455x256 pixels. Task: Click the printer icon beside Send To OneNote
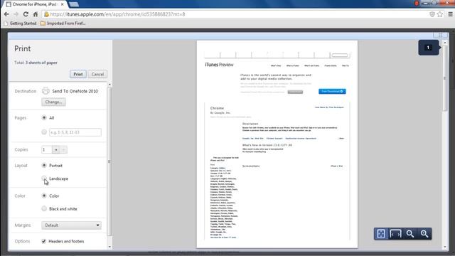point(45,91)
